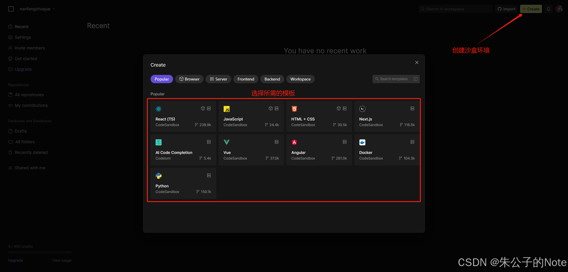
Task: Click the server icon on HTML + CSS card
Action: (x=345, y=109)
